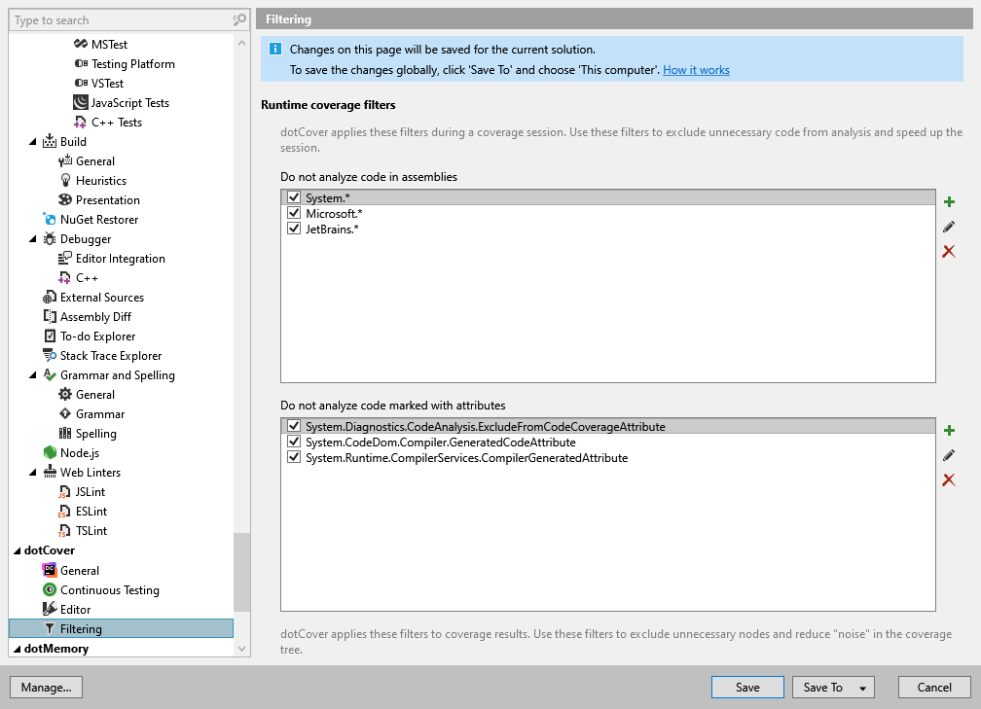Remove selected assembly filter with red X
The image size is (981, 709).
click(x=949, y=251)
